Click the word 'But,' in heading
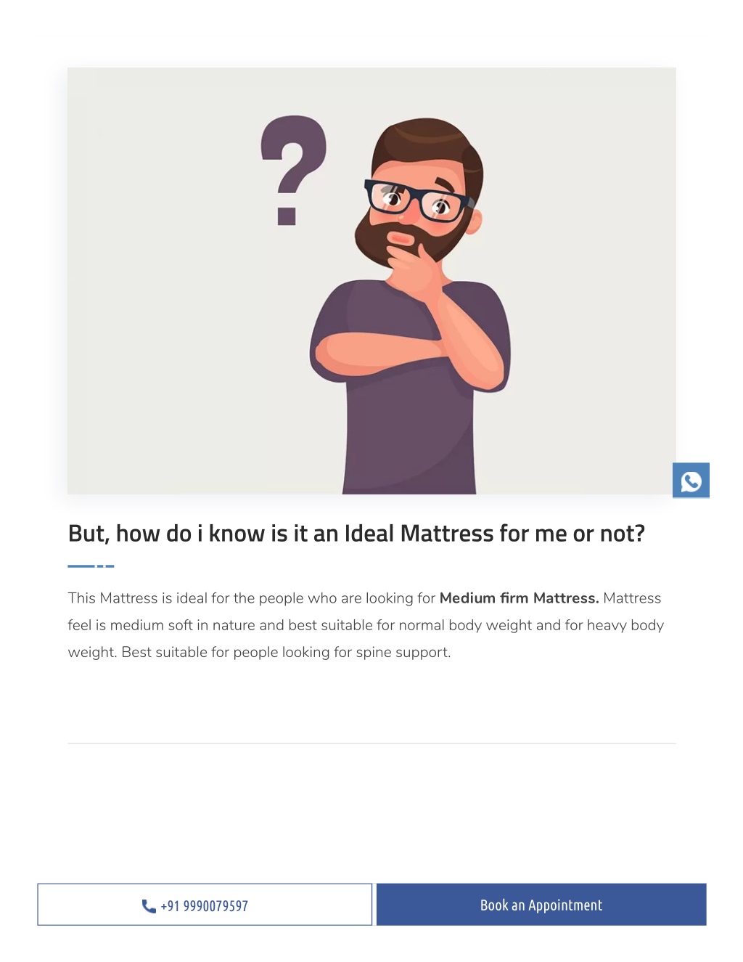743x962 pixels. pyautogui.click(x=89, y=534)
